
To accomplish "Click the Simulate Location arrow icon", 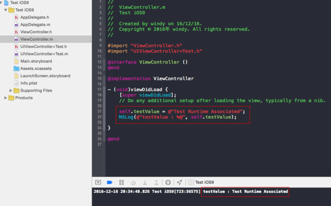I will 179,182.
